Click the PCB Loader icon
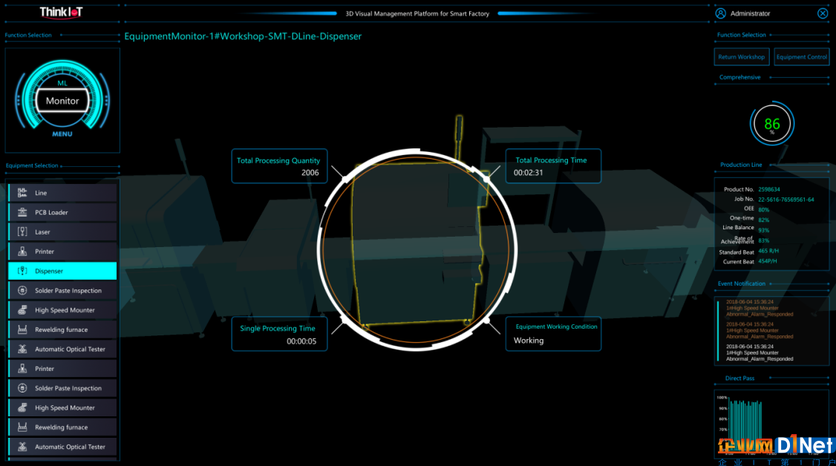Image resolution: width=836 pixels, height=466 pixels. [22, 212]
